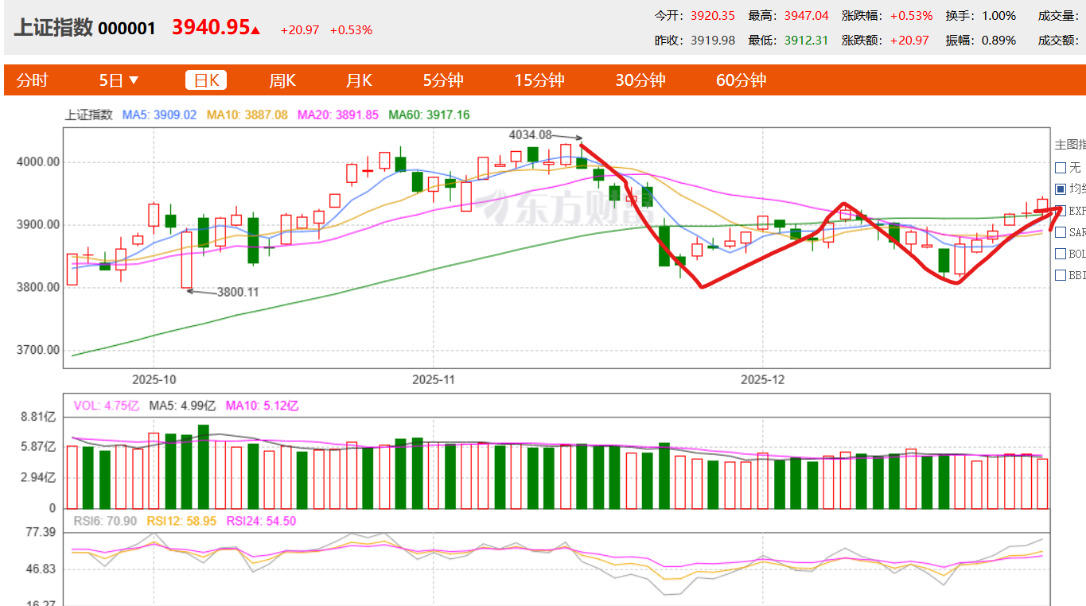Click the 4000.00 price axis label
The image size is (1086, 606).
coord(37,161)
